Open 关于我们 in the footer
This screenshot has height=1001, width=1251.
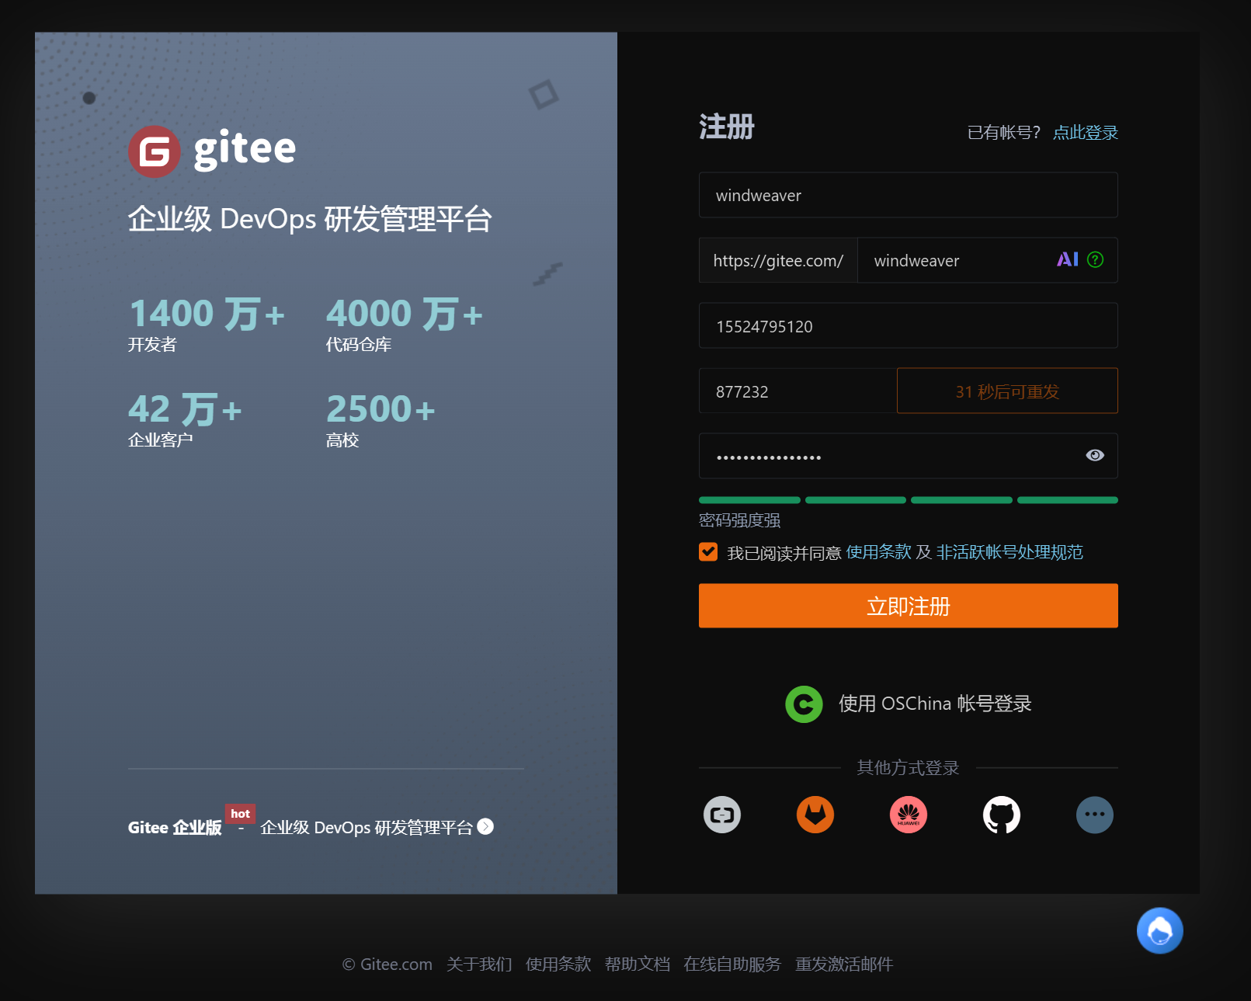tap(479, 965)
